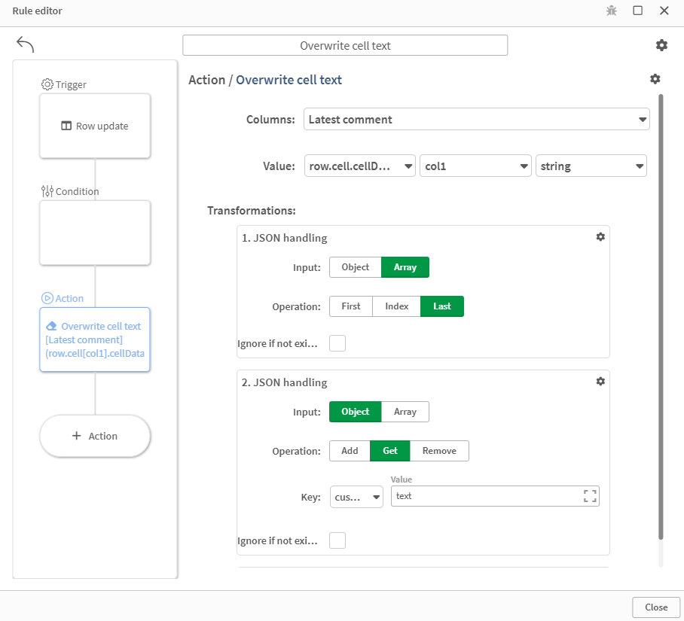
Task: Choose Add operation
Action: point(350,451)
